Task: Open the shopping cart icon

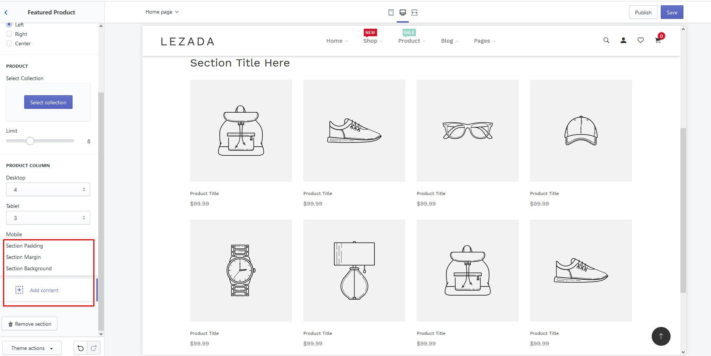Action: [x=658, y=40]
